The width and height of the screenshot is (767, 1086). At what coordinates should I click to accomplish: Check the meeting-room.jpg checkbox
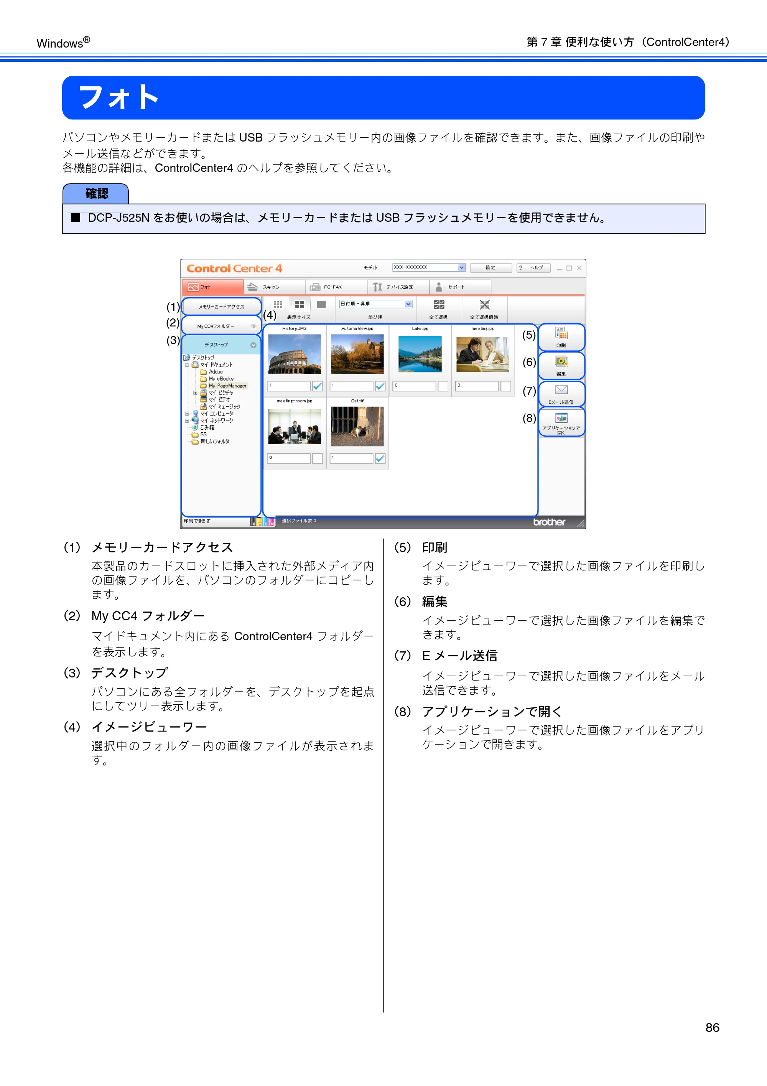[317, 458]
